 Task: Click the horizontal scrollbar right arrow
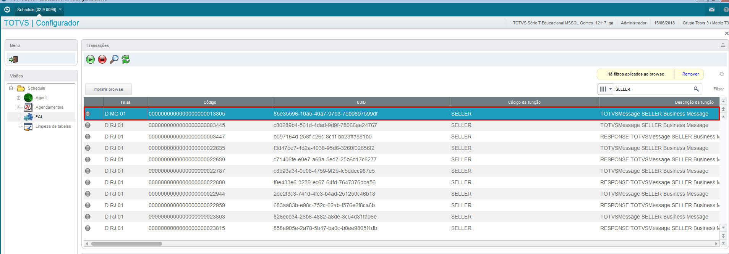(716, 243)
